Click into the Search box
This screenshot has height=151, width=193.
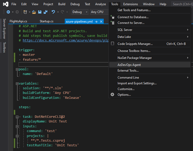[182, 4]
